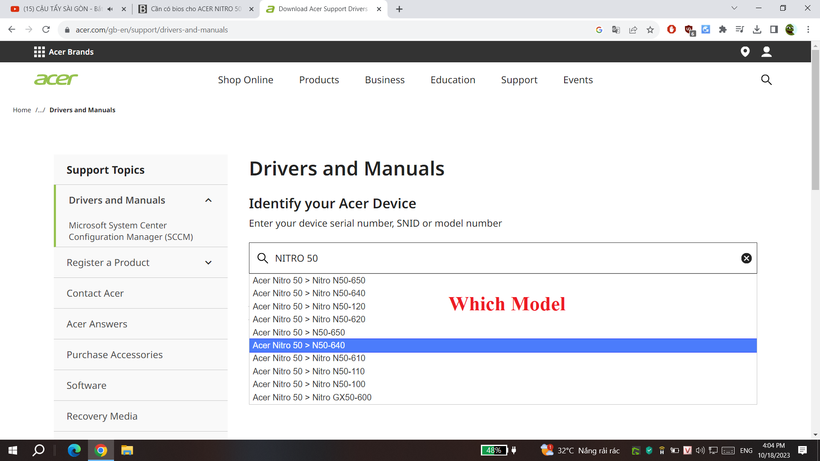Open the Education menu
The image size is (820, 461).
[453, 80]
